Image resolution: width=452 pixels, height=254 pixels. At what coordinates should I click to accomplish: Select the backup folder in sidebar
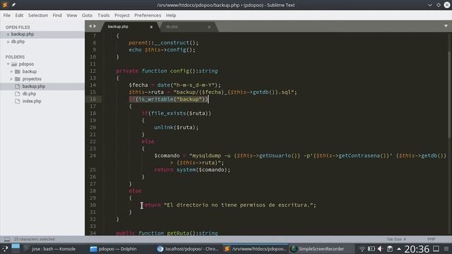click(30, 71)
